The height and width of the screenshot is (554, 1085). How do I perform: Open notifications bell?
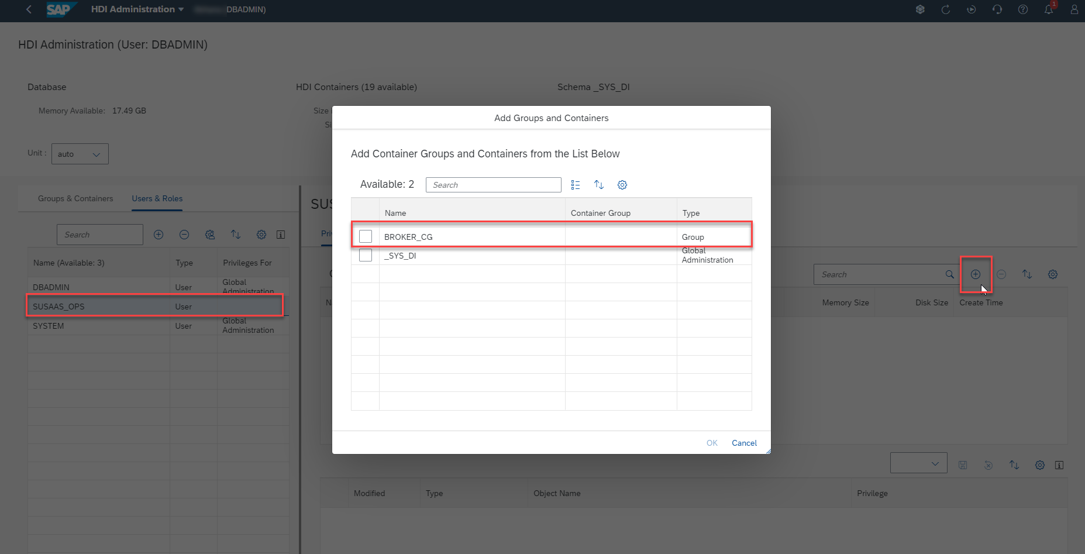1049,9
